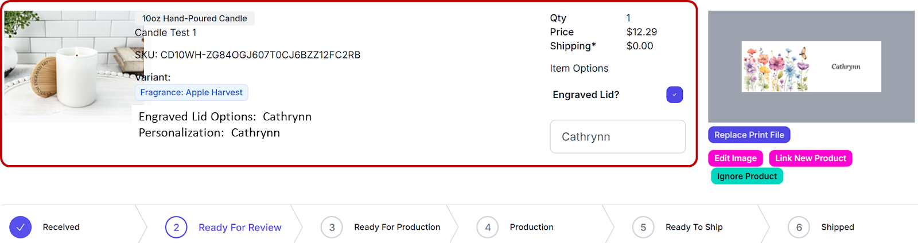Viewport: 918px width, 243px height.
Task: Click the Fragrance: Apple Harvest tag
Action: pyautogui.click(x=191, y=92)
